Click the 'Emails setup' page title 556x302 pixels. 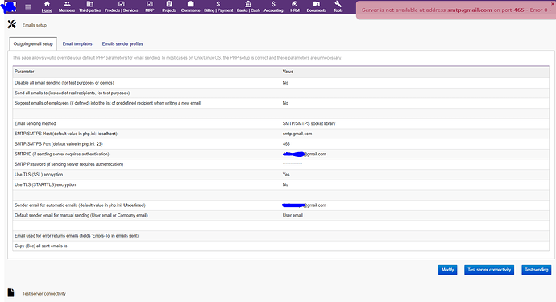click(35, 25)
